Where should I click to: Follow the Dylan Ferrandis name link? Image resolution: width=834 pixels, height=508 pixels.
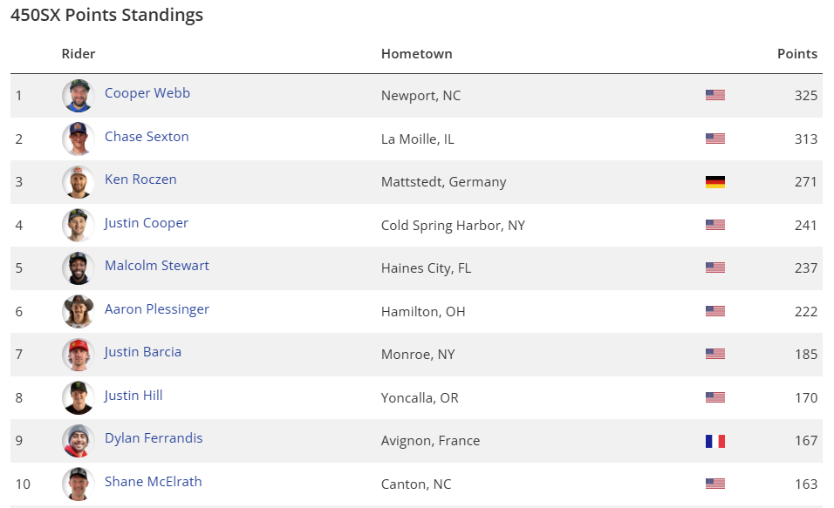(154, 438)
